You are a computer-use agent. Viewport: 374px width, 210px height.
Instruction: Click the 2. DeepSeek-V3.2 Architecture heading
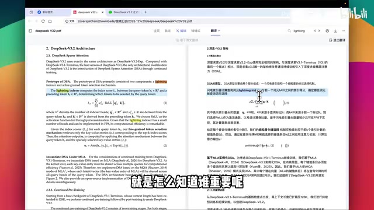pos(71,48)
